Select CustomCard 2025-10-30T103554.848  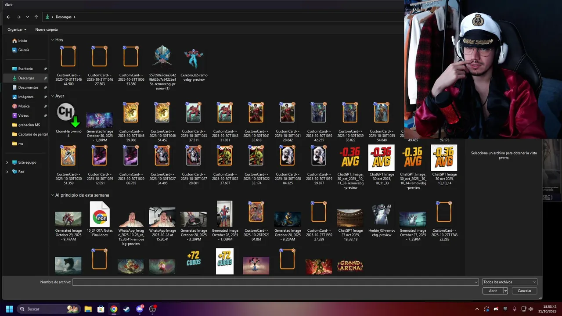tap(382, 122)
